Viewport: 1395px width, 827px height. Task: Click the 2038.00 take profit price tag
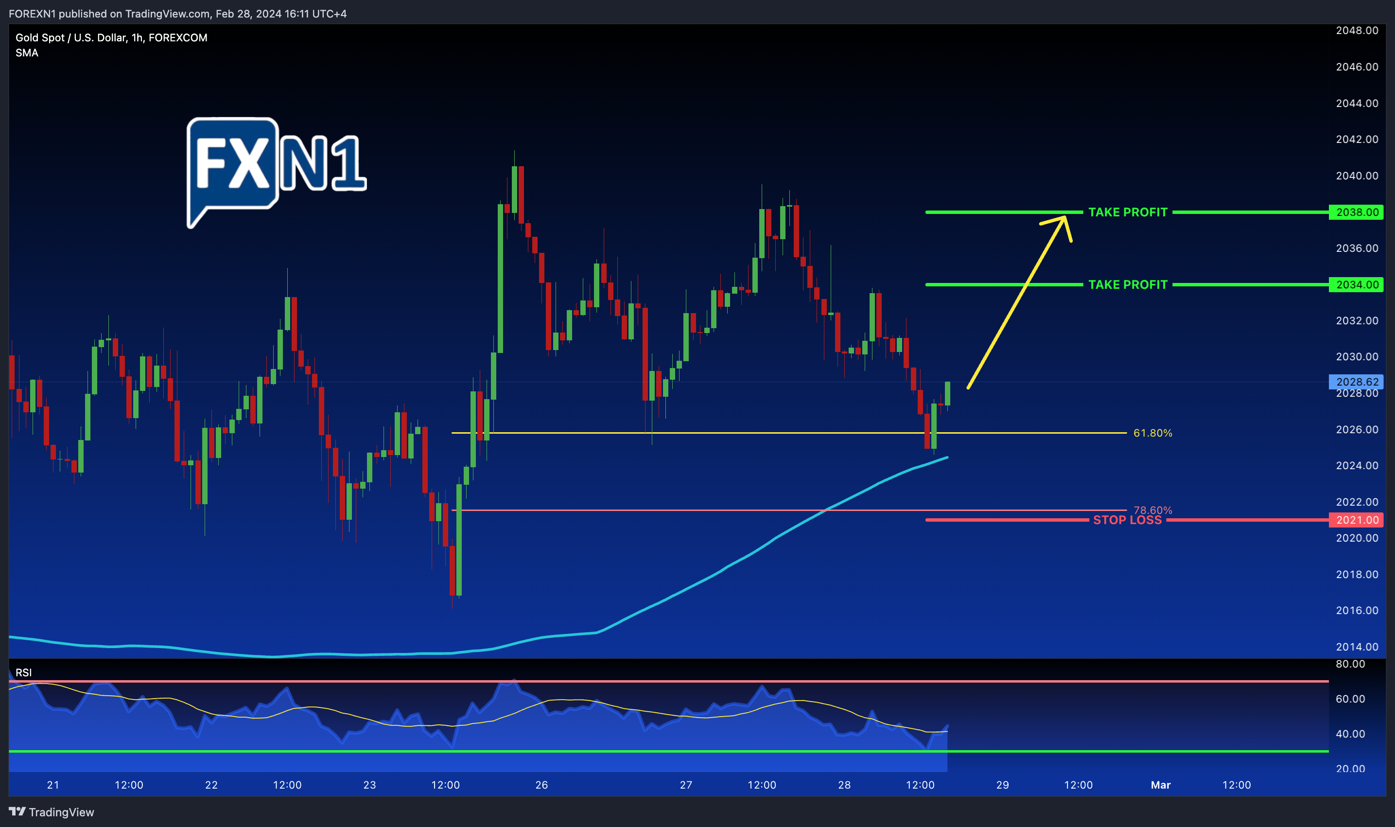pos(1356,212)
